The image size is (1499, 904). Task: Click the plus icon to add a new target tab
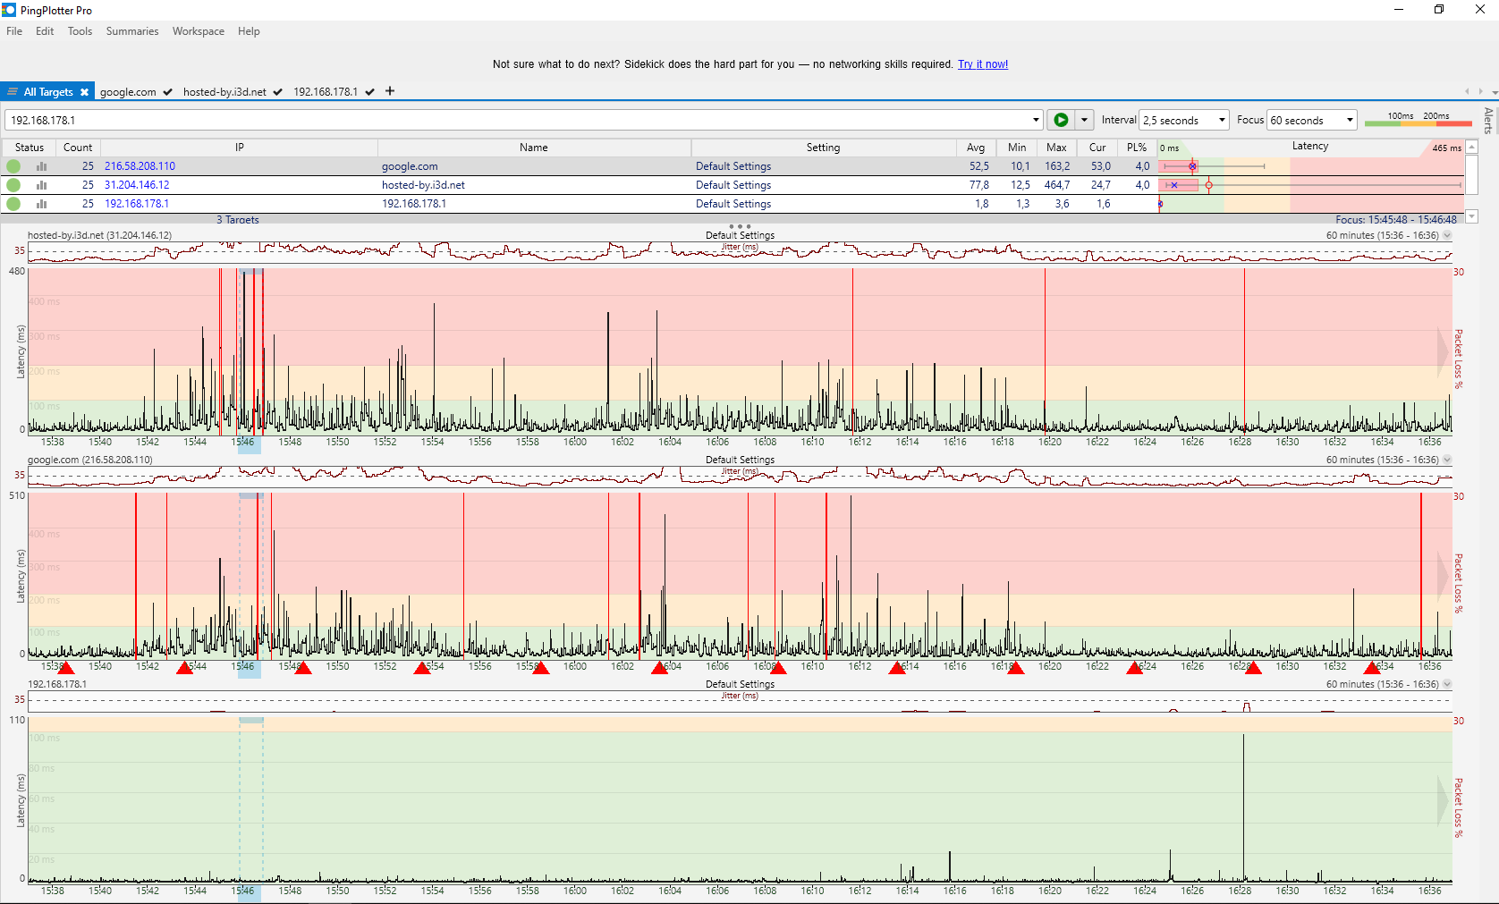pyautogui.click(x=390, y=91)
